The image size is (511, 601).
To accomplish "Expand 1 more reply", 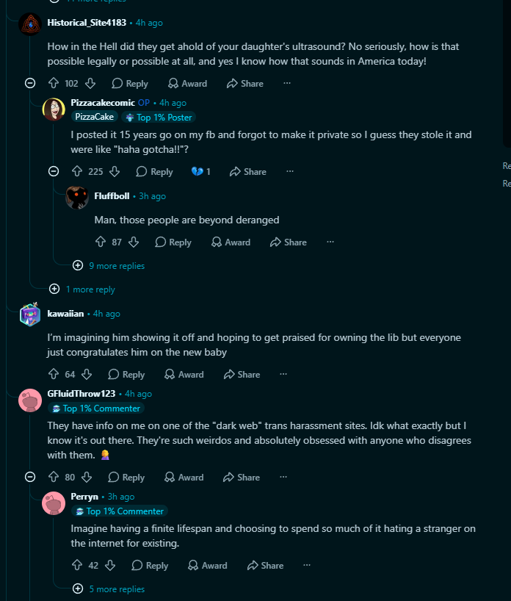I will click(82, 289).
